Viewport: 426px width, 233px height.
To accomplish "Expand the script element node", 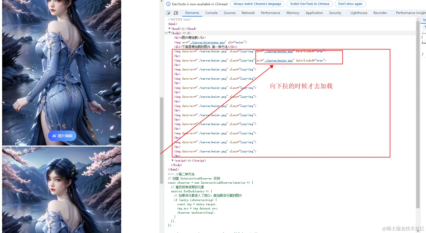I will pos(173,160).
